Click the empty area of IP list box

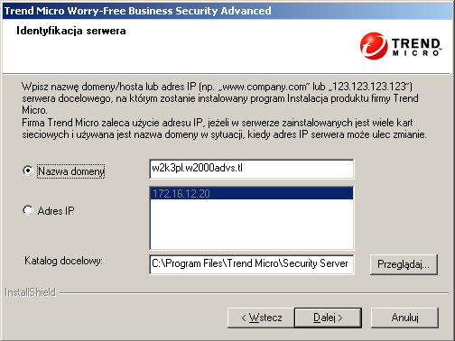tap(252, 224)
